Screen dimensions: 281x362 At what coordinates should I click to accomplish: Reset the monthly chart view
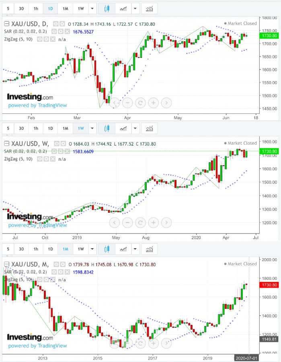coord(140,343)
